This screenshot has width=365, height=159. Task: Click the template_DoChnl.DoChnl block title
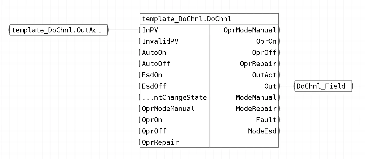point(187,19)
